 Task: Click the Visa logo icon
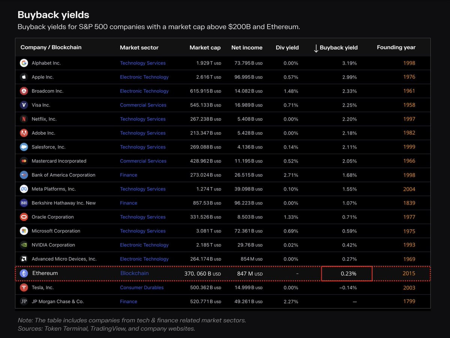tap(24, 105)
